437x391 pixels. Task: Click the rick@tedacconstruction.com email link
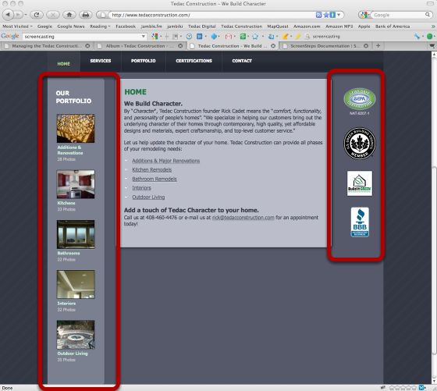tap(243, 218)
